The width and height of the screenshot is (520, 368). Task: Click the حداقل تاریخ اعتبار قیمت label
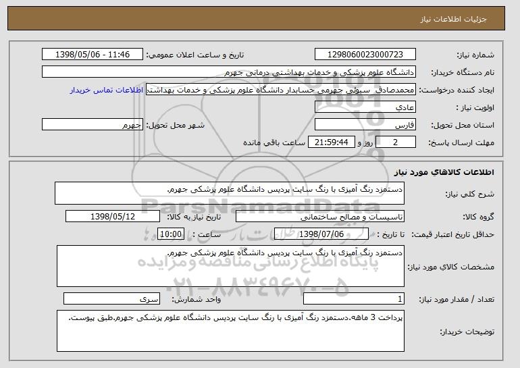pos(452,235)
